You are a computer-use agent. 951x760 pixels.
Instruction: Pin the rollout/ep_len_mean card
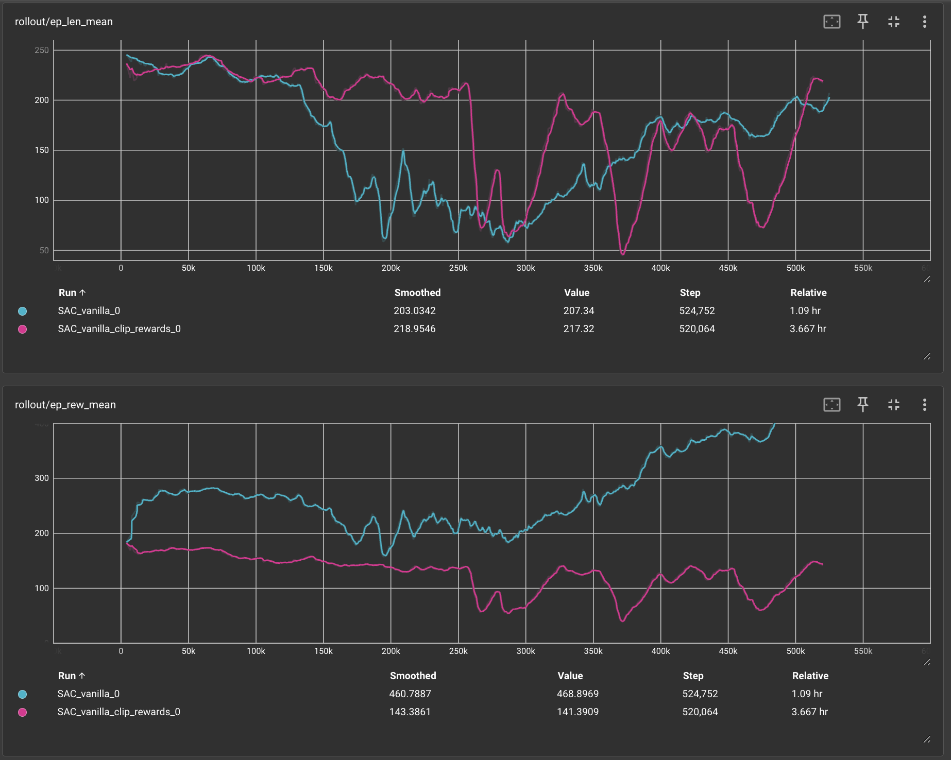[862, 22]
